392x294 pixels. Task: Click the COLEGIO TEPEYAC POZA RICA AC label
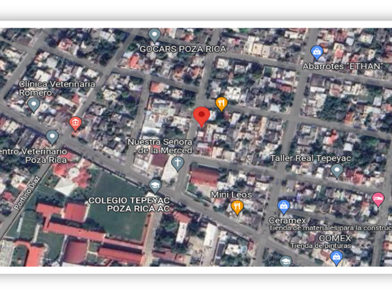pyautogui.click(x=129, y=204)
